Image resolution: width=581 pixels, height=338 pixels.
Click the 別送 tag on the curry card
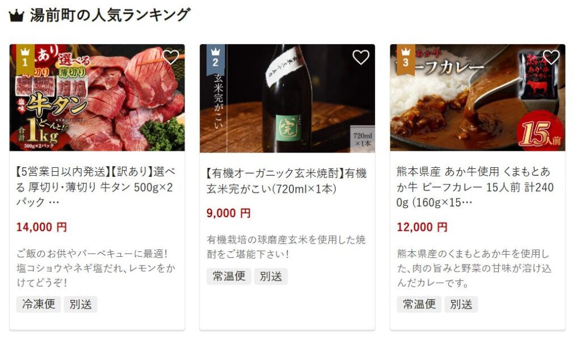[x=461, y=305]
